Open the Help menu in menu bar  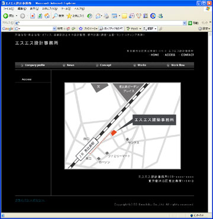79,9
